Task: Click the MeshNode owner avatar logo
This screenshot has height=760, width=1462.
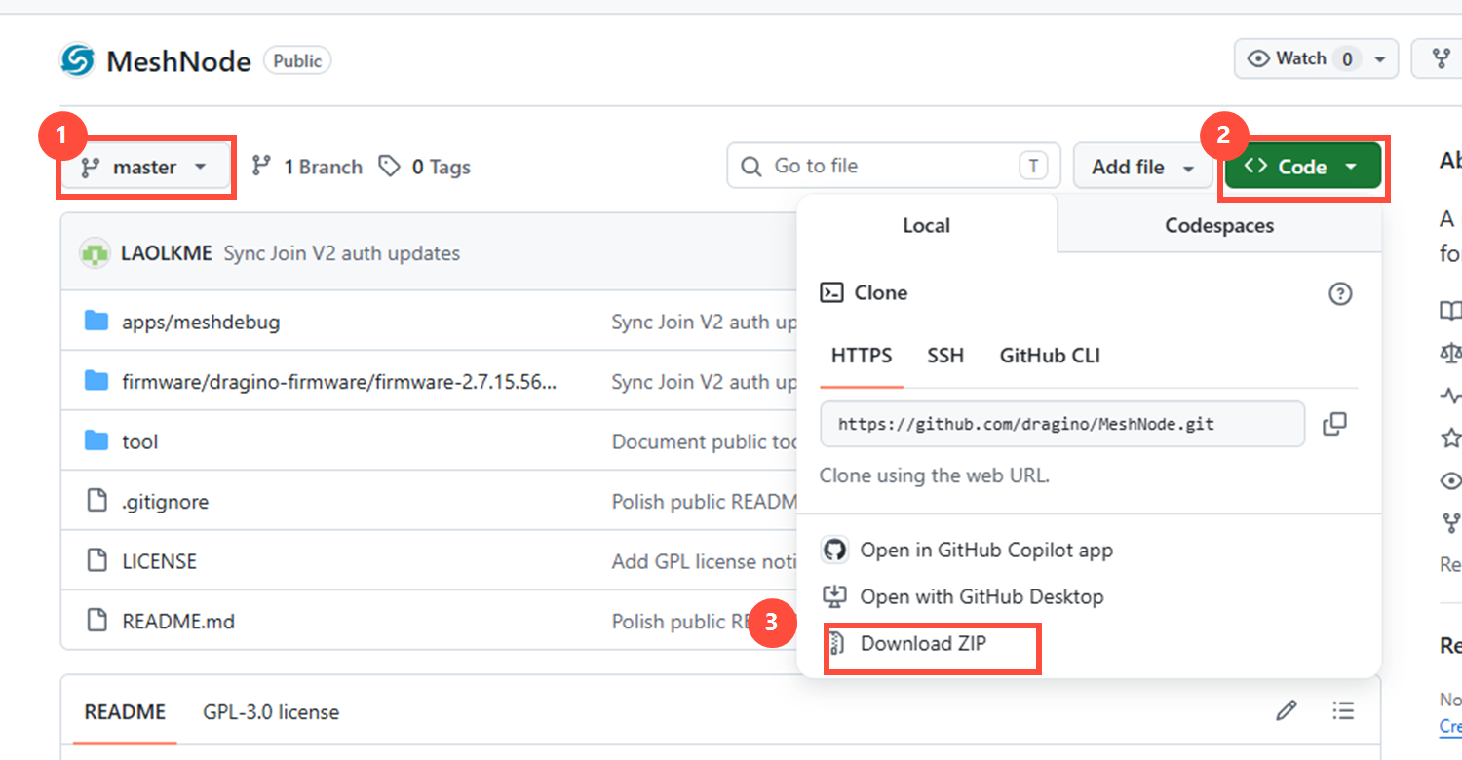Action: (x=76, y=60)
